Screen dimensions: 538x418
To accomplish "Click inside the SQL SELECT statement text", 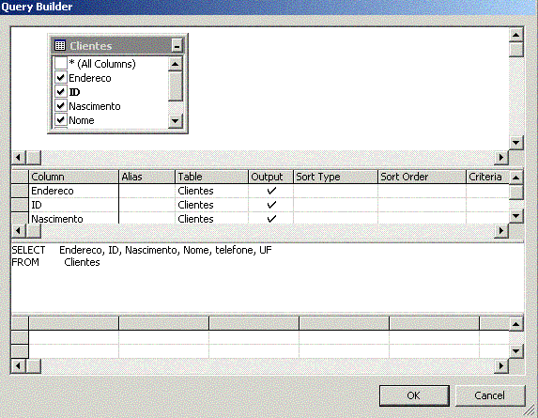I will click(142, 250).
